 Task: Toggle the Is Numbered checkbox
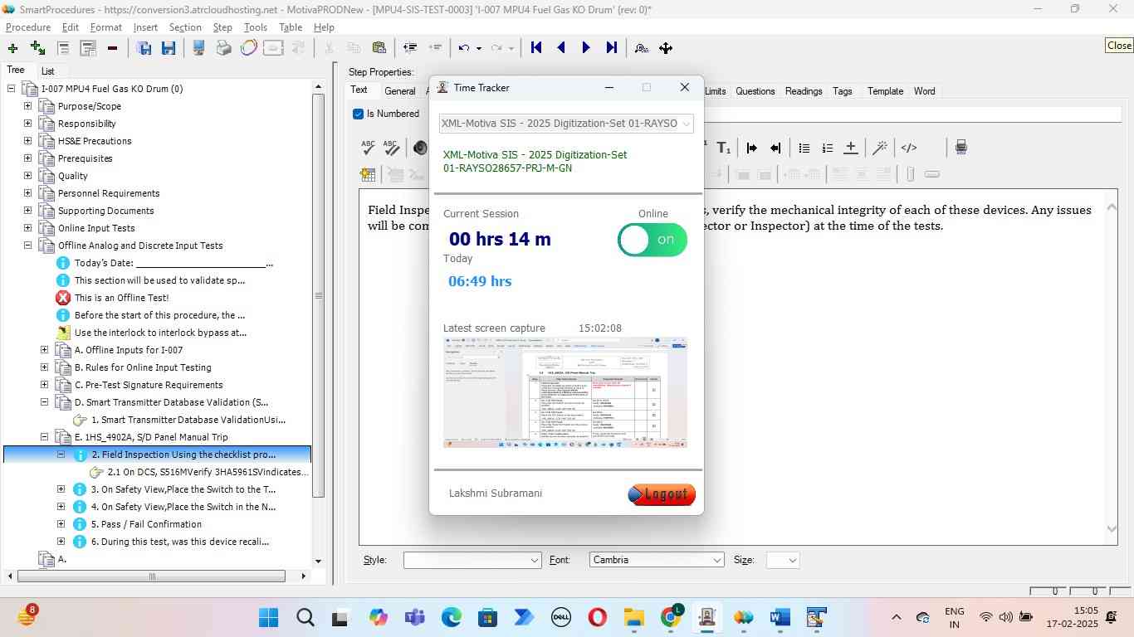(359, 114)
